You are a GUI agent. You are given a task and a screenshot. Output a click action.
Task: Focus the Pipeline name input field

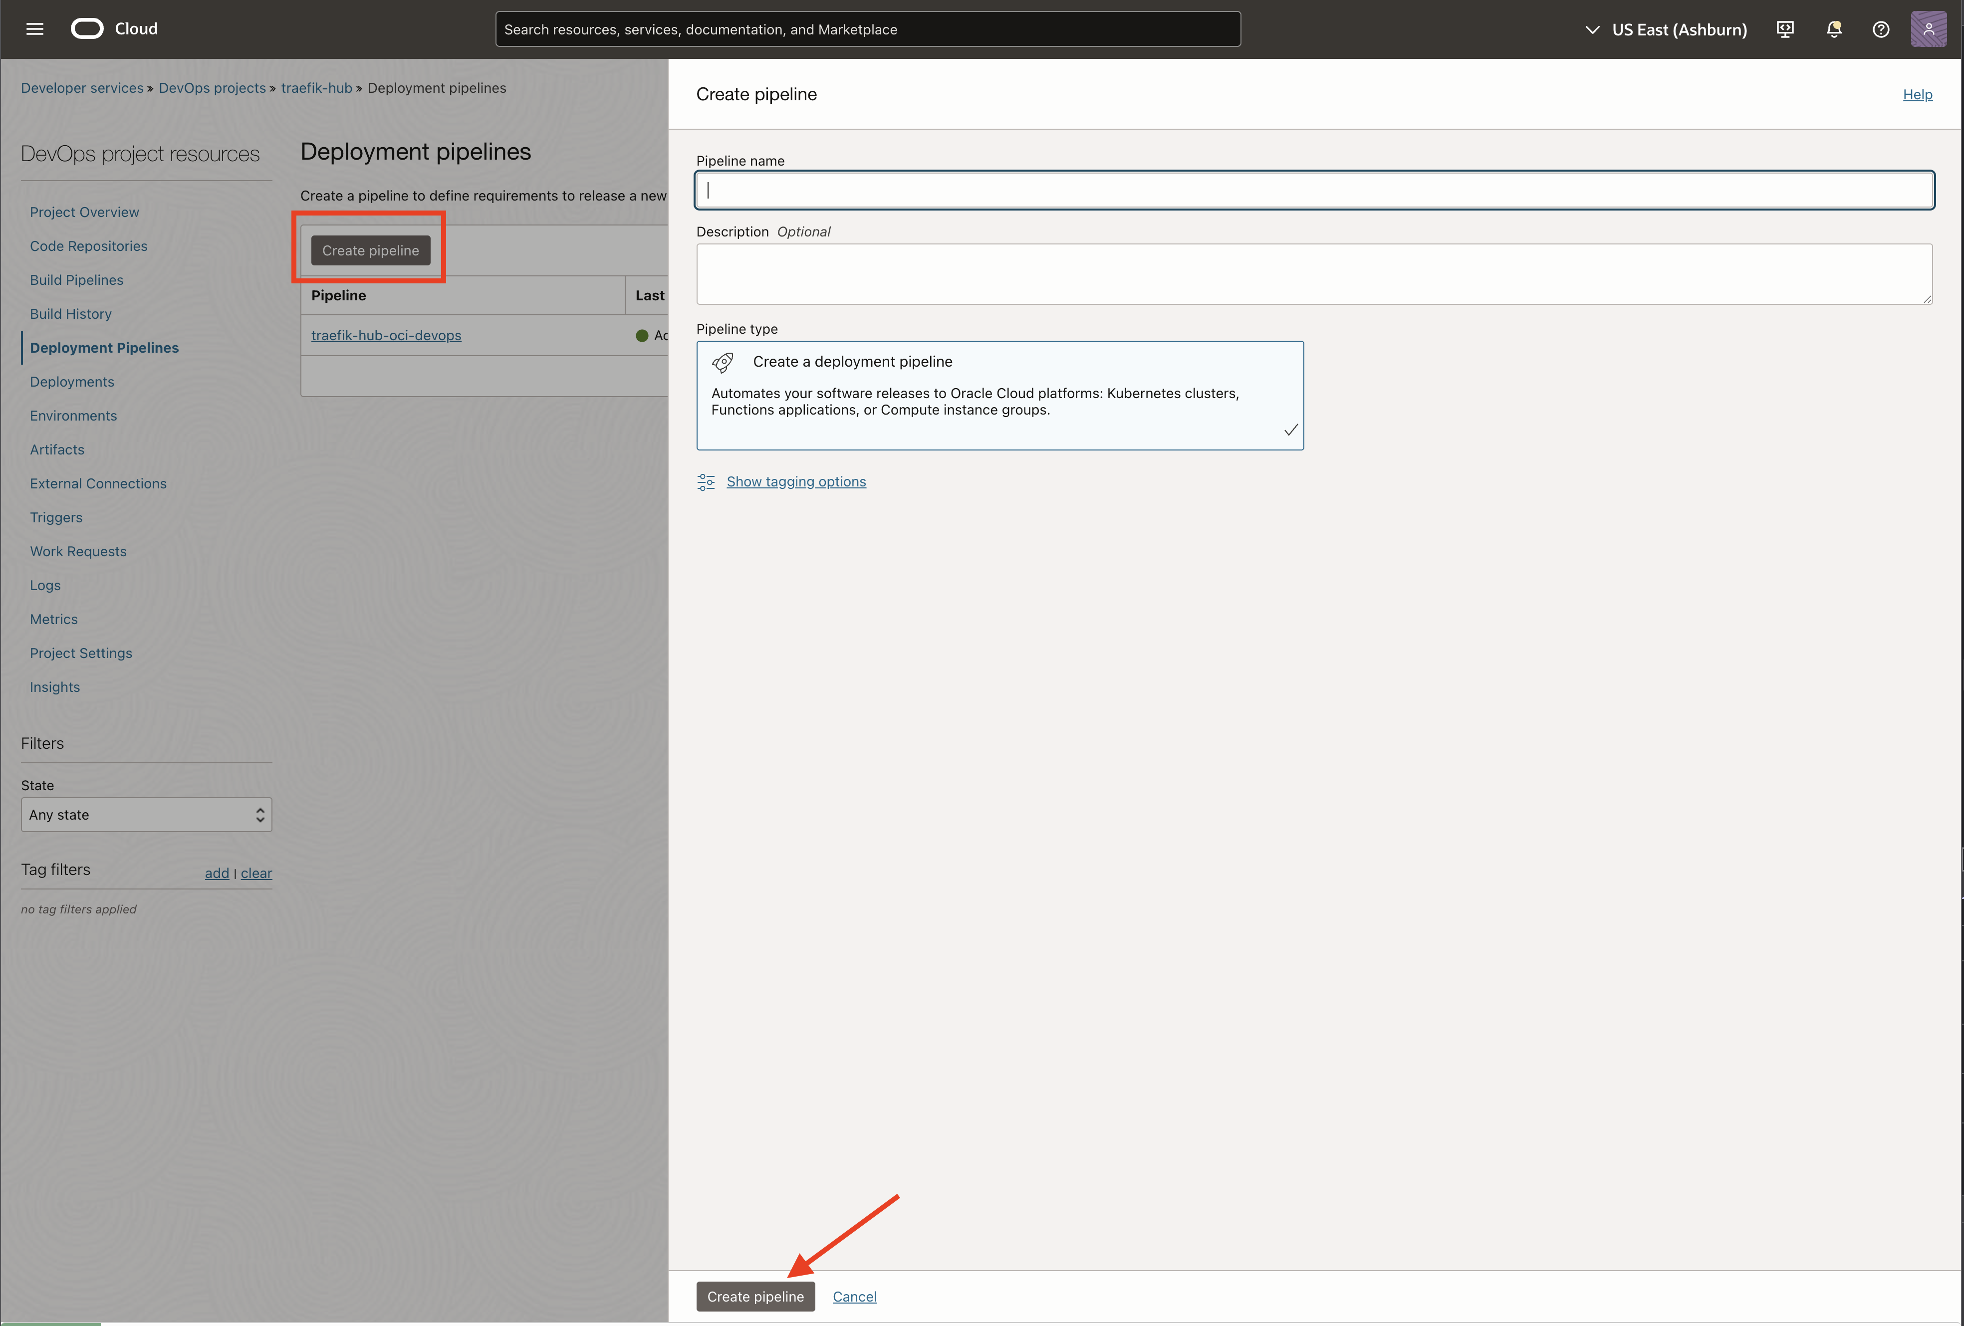click(1313, 190)
